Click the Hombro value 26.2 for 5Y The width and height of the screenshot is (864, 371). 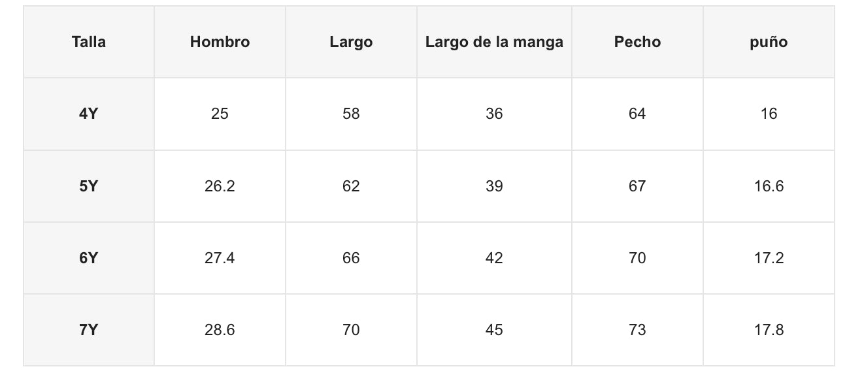click(220, 186)
